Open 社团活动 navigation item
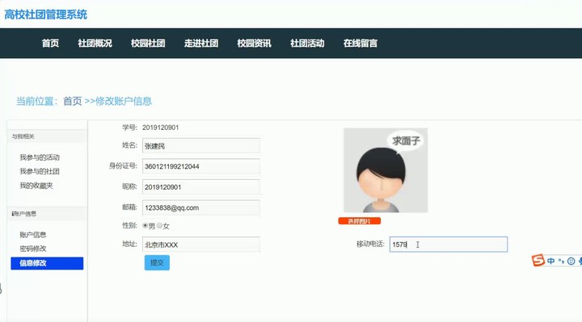 (x=307, y=44)
